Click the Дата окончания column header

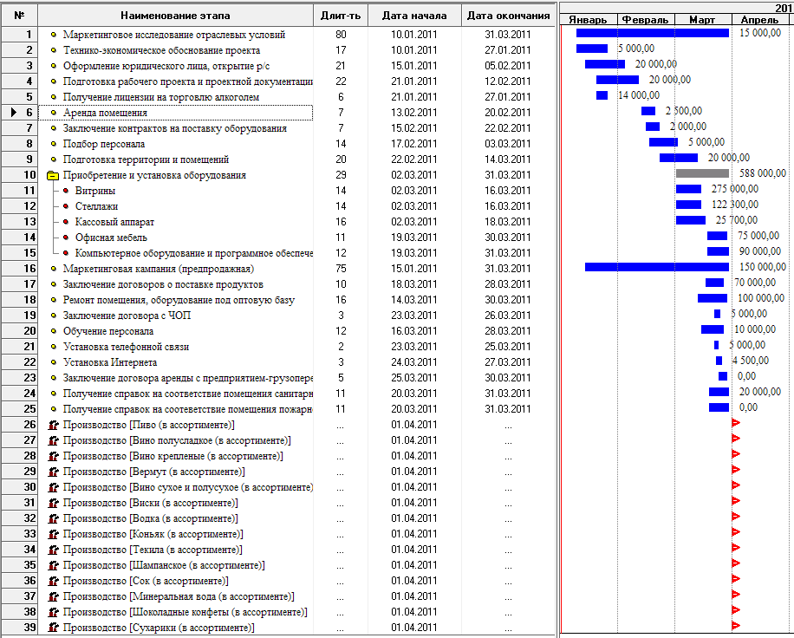(509, 16)
